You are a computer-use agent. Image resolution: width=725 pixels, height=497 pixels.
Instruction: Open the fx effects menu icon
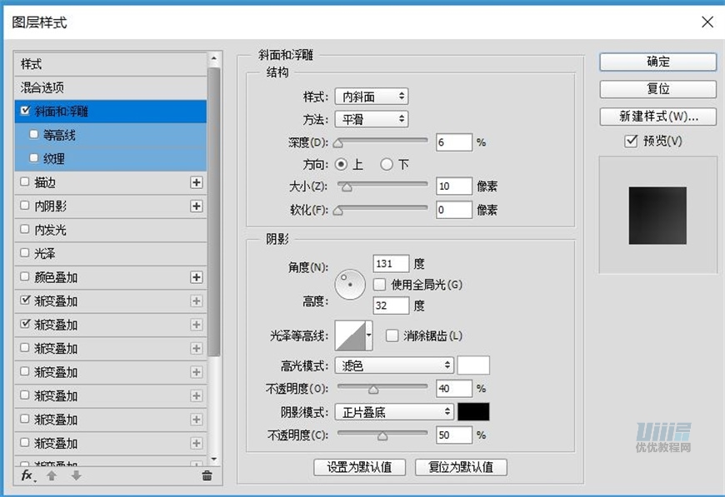[x=27, y=475]
